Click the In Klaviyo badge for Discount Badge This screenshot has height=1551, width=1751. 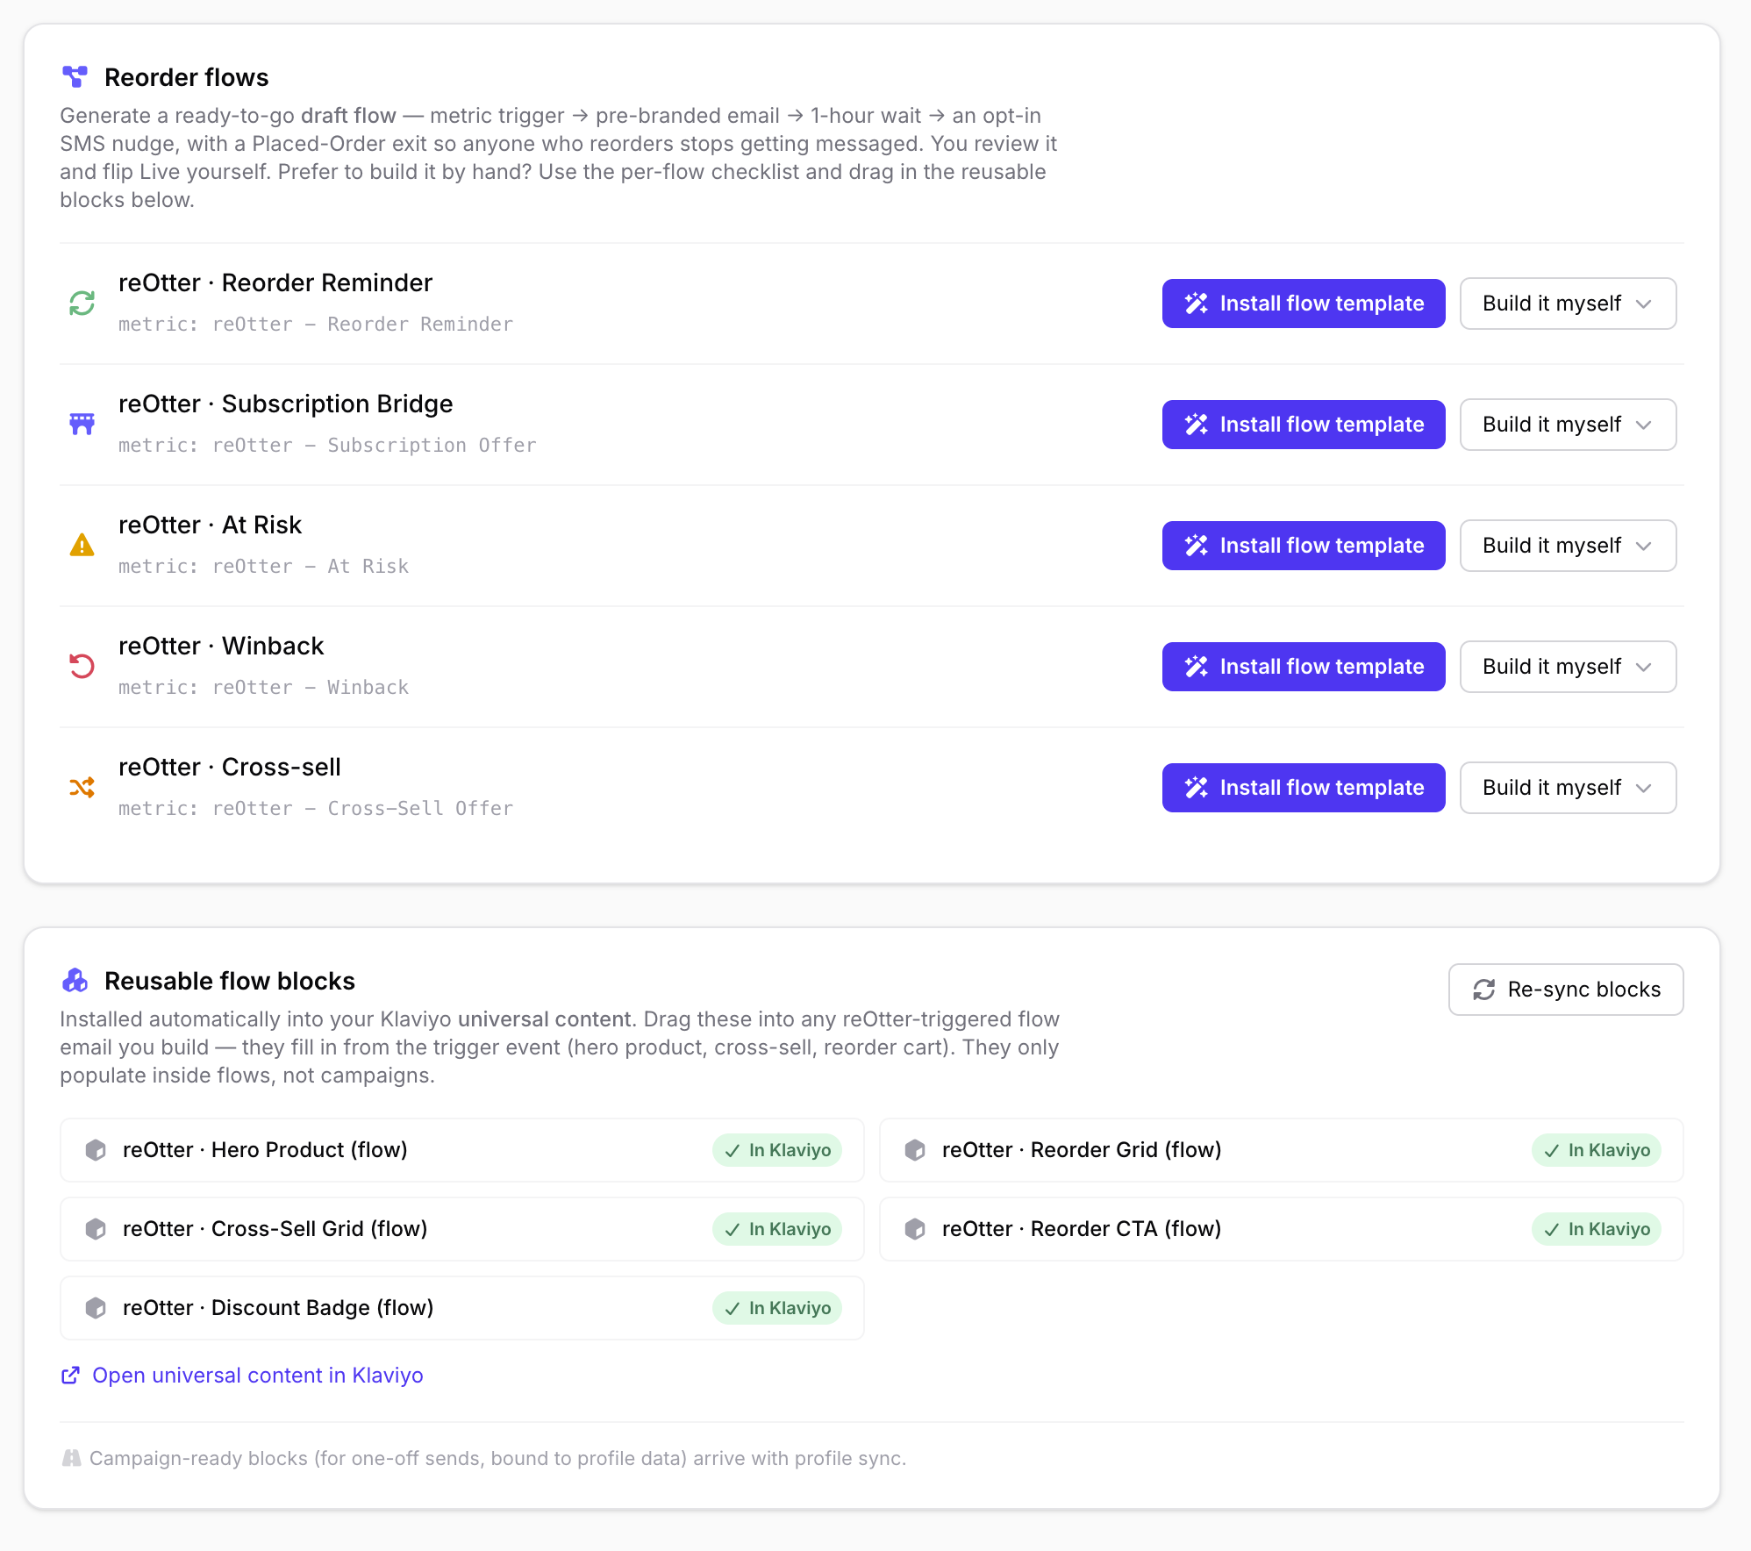(x=777, y=1308)
